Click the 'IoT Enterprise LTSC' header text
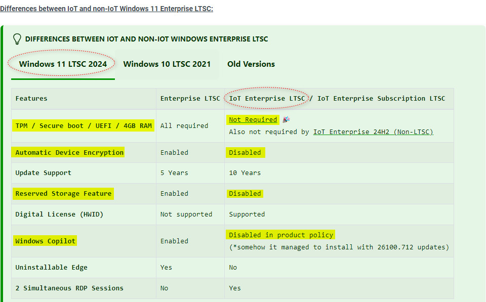Viewport: 486px width, 302px height. click(x=267, y=99)
